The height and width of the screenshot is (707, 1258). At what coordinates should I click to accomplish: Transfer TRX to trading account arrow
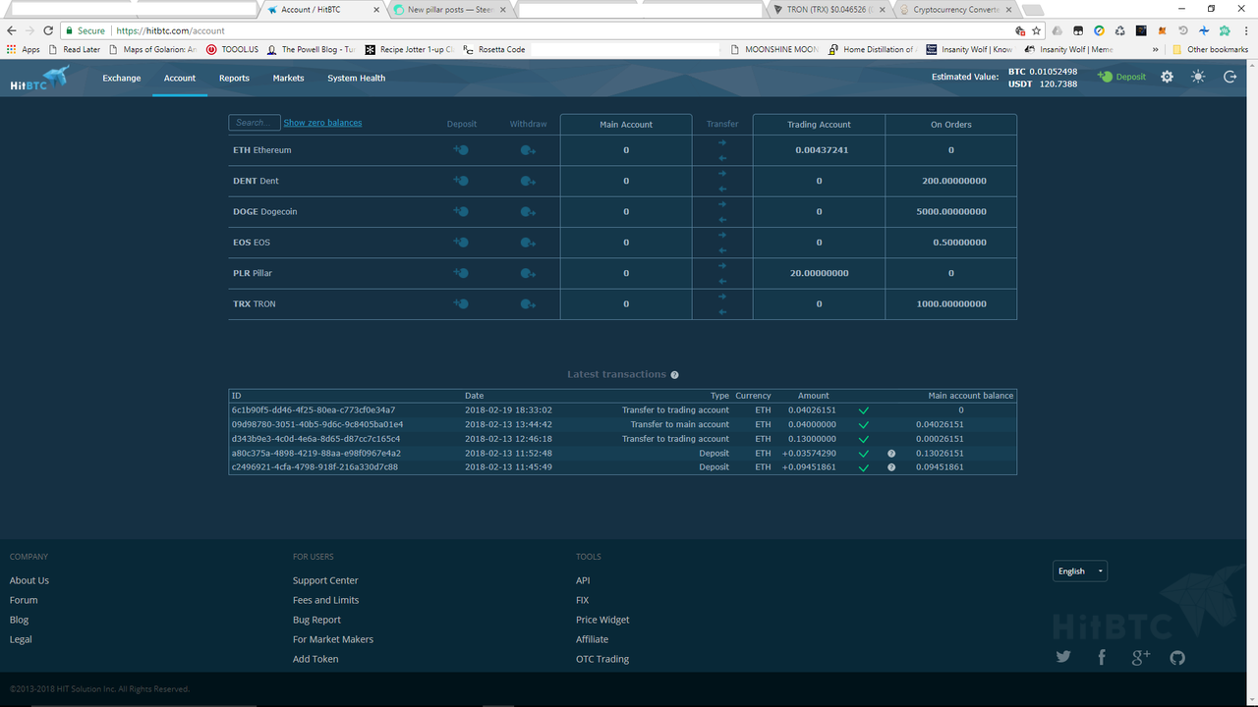pyautogui.click(x=722, y=297)
